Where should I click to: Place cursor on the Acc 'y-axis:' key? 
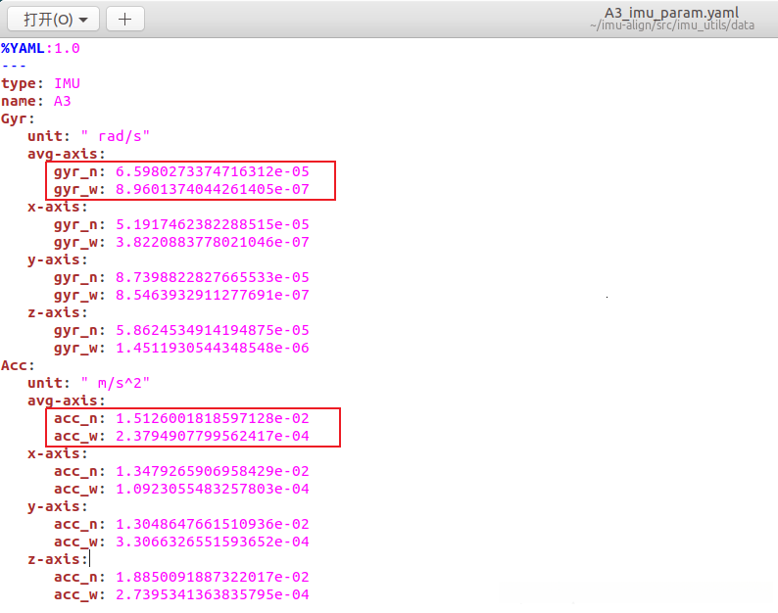click(x=58, y=507)
